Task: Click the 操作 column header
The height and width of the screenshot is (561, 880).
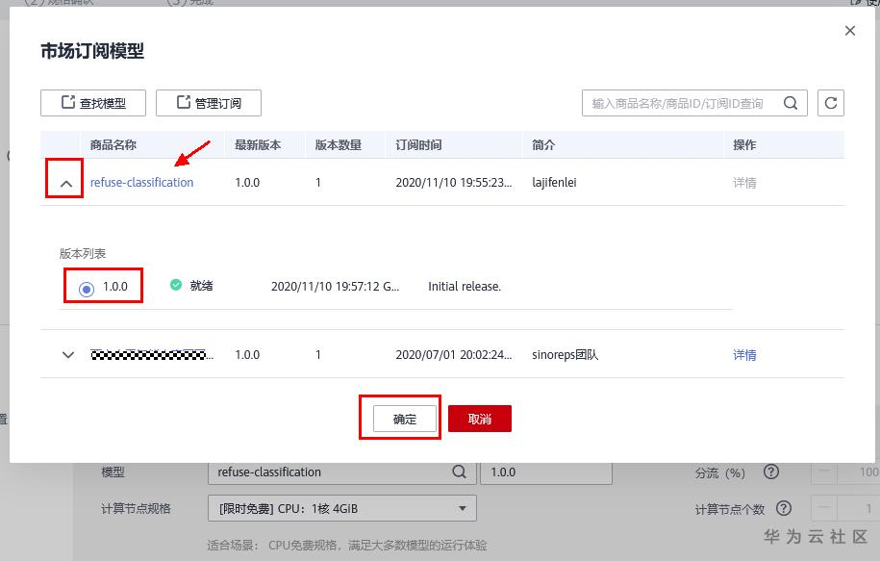Action: click(744, 145)
